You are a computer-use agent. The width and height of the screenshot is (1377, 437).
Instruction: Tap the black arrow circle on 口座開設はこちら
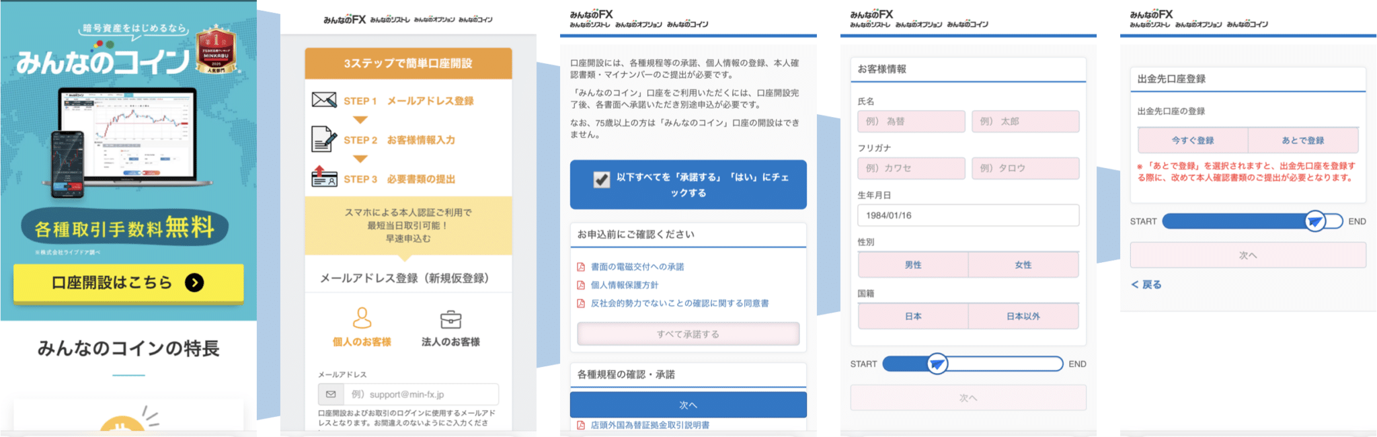tap(194, 283)
